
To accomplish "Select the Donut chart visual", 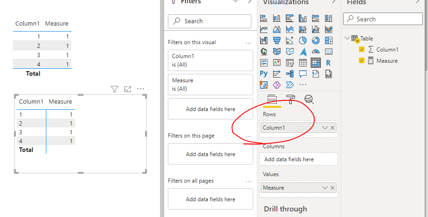I will pos(316,40).
